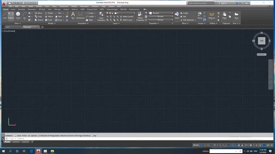This screenshot has height=154, width=275.
Task: Expand the Block panel
Action: pyautogui.click(x=185, y=23)
